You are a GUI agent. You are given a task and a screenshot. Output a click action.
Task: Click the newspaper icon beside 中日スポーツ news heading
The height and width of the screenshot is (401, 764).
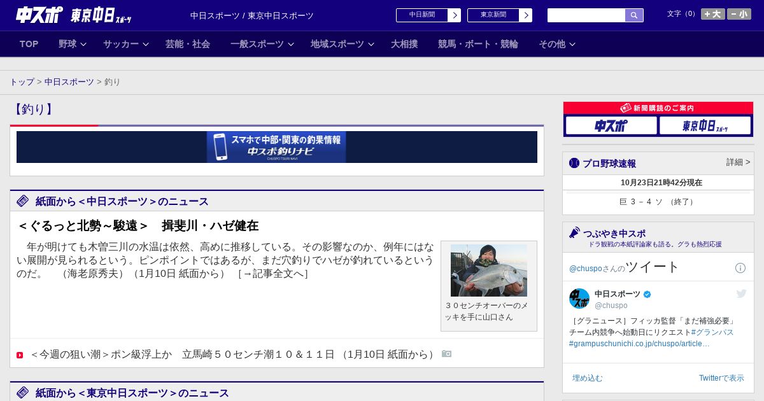[x=23, y=201]
